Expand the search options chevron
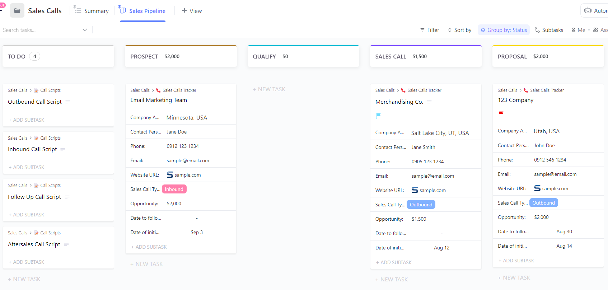 (85, 30)
